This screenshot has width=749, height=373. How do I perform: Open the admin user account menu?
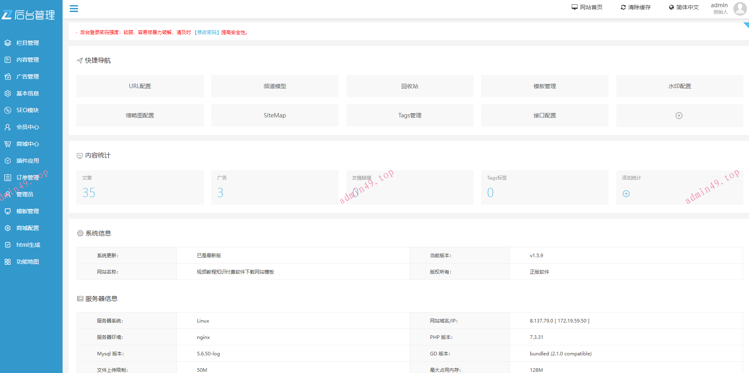(728, 8)
